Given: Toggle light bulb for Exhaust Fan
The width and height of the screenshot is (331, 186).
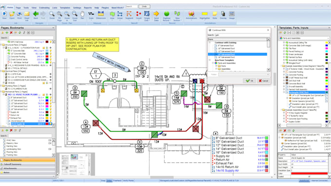Looking at the screenshot, I should (x=51, y=118).
